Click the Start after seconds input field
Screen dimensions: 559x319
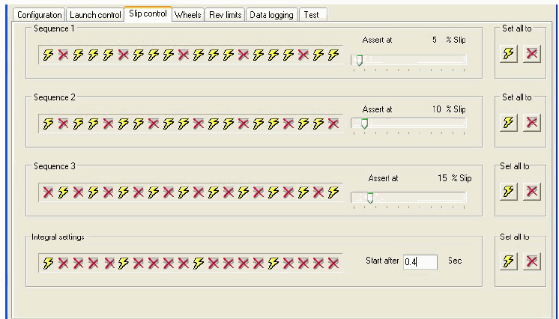[x=420, y=261]
